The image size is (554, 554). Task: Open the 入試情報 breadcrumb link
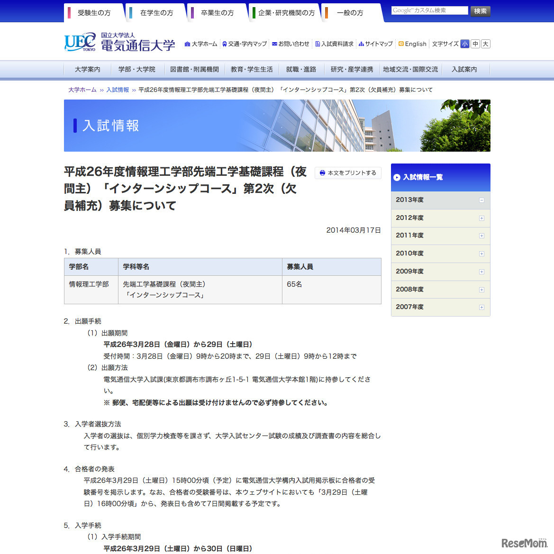point(118,89)
